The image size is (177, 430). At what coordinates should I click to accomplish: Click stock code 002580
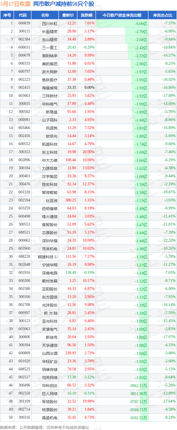coord(24,289)
